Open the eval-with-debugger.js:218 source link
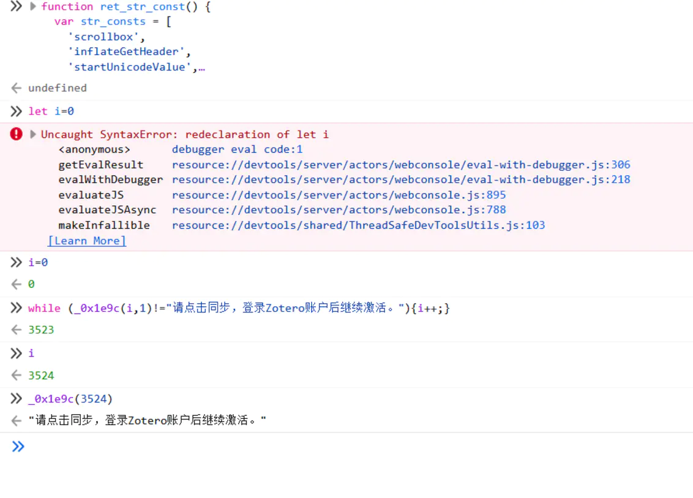This screenshot has height=498, width=693. [x=400, y=179]
